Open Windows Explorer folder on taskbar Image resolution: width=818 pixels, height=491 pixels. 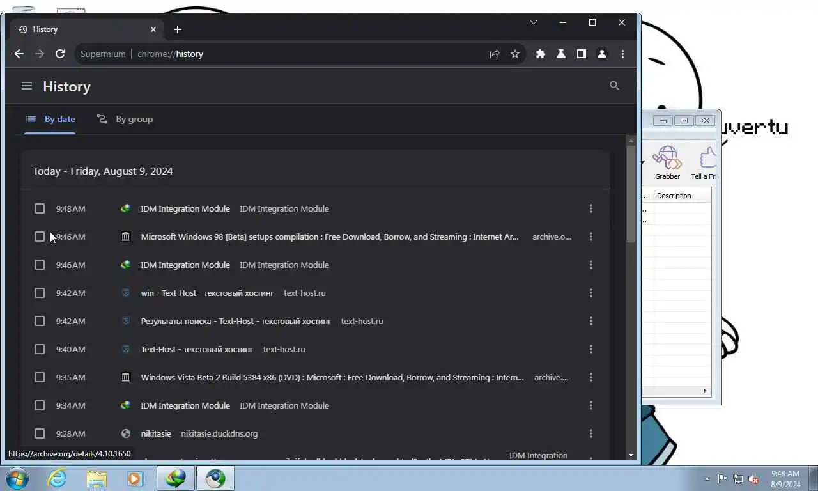[96, 478]
